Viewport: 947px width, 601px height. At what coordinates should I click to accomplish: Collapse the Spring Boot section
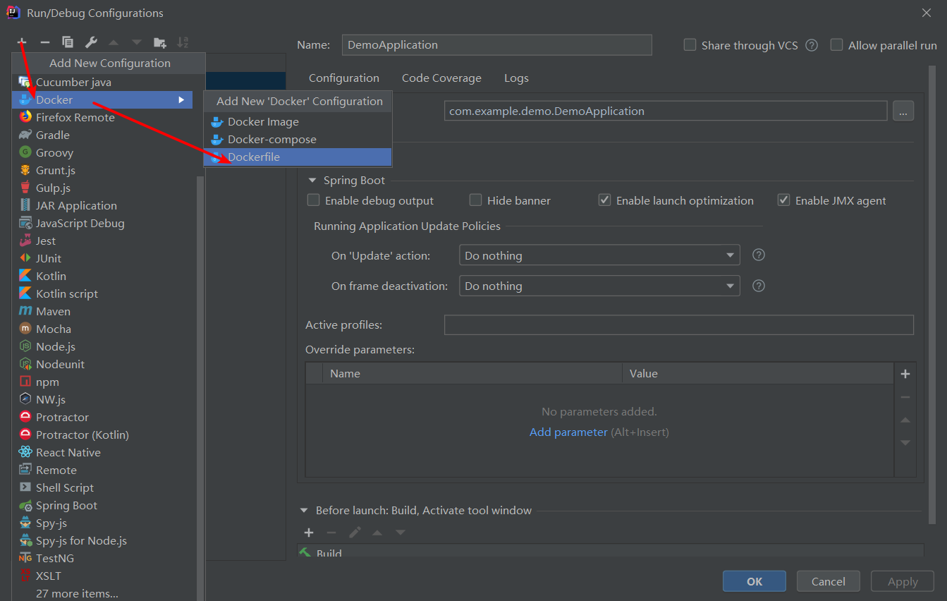click(312, 181)
